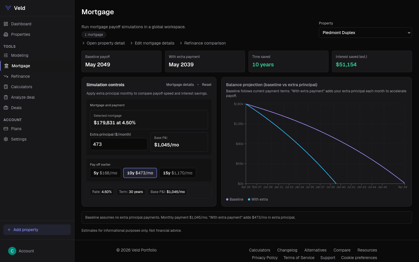Choose the 15y $1,170/mo payoff option
Screen dimensions: 419x262
177,173
